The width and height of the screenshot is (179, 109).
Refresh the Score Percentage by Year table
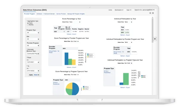pos(69,34)
